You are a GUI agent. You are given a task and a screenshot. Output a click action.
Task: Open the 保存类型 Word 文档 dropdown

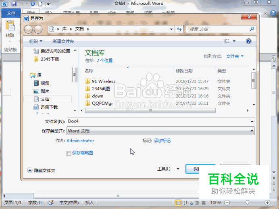(x=161, y=131)
